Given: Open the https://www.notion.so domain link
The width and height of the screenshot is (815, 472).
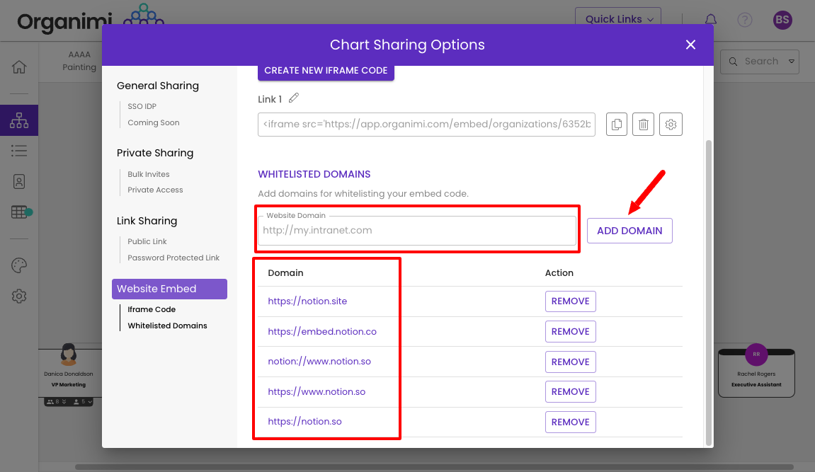Looking at the screenshot, I should coord(317,391).
